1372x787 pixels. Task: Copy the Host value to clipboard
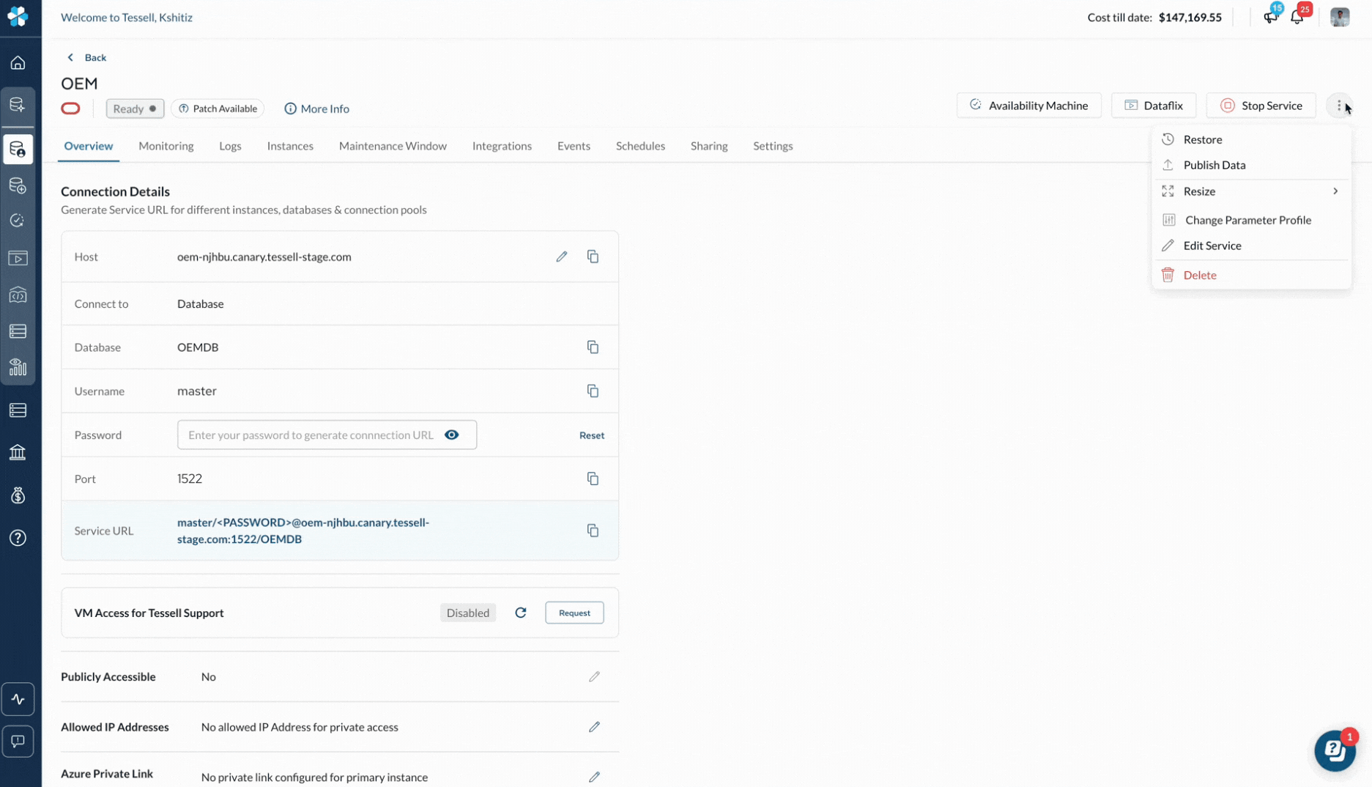click(593, 256)
